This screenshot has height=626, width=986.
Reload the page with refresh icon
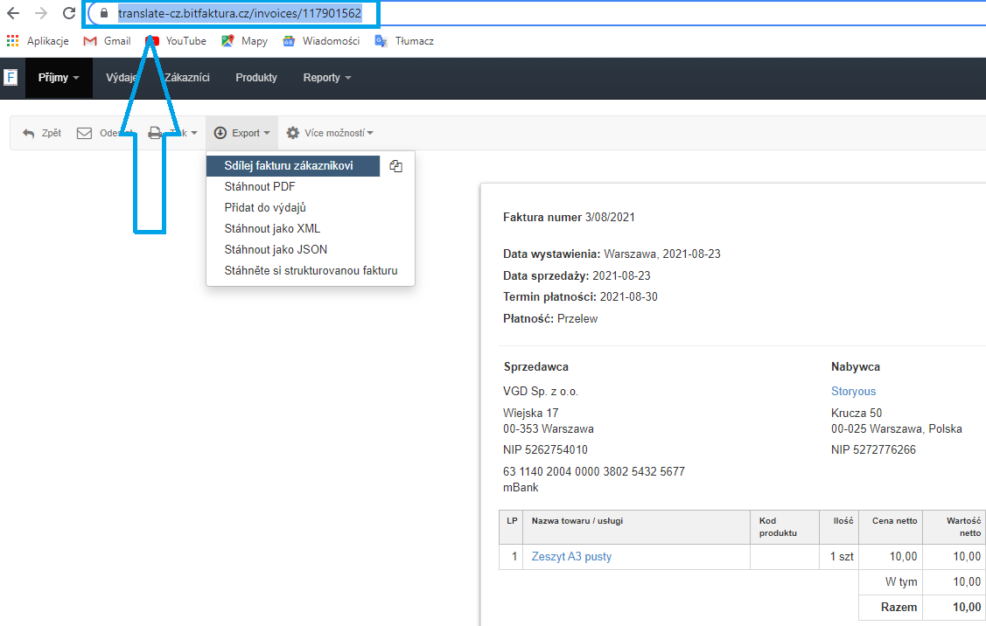pos(69,13)
